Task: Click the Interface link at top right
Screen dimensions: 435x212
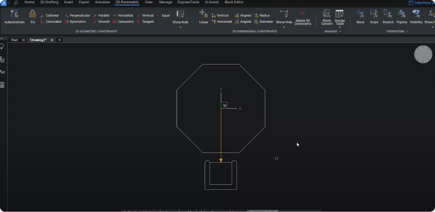Action: pos(422,3)
